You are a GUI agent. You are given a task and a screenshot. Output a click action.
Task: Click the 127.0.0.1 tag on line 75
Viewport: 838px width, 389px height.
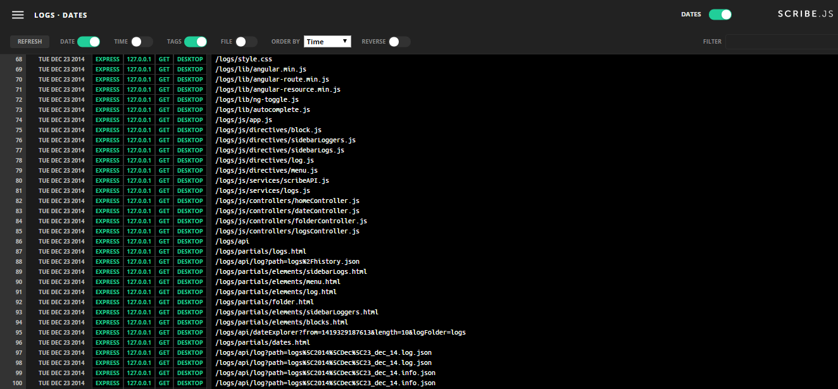click(x=139, y=130)
